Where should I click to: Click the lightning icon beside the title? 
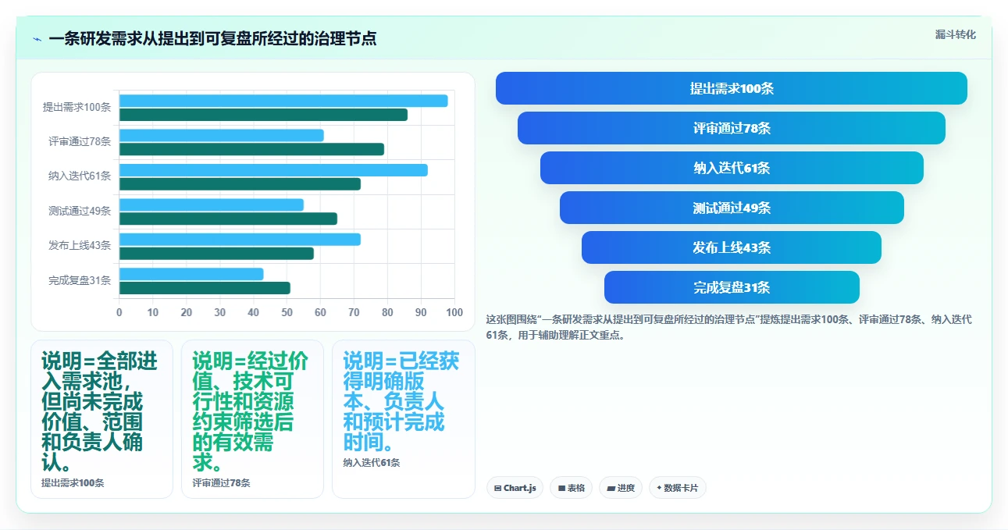(37, 39)
